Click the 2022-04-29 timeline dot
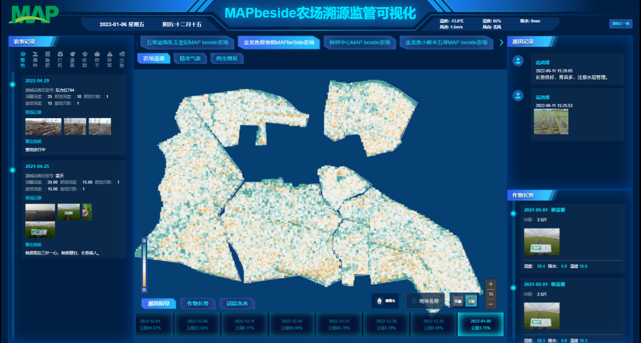Screen dimensions: 641x343 [12, 84]
